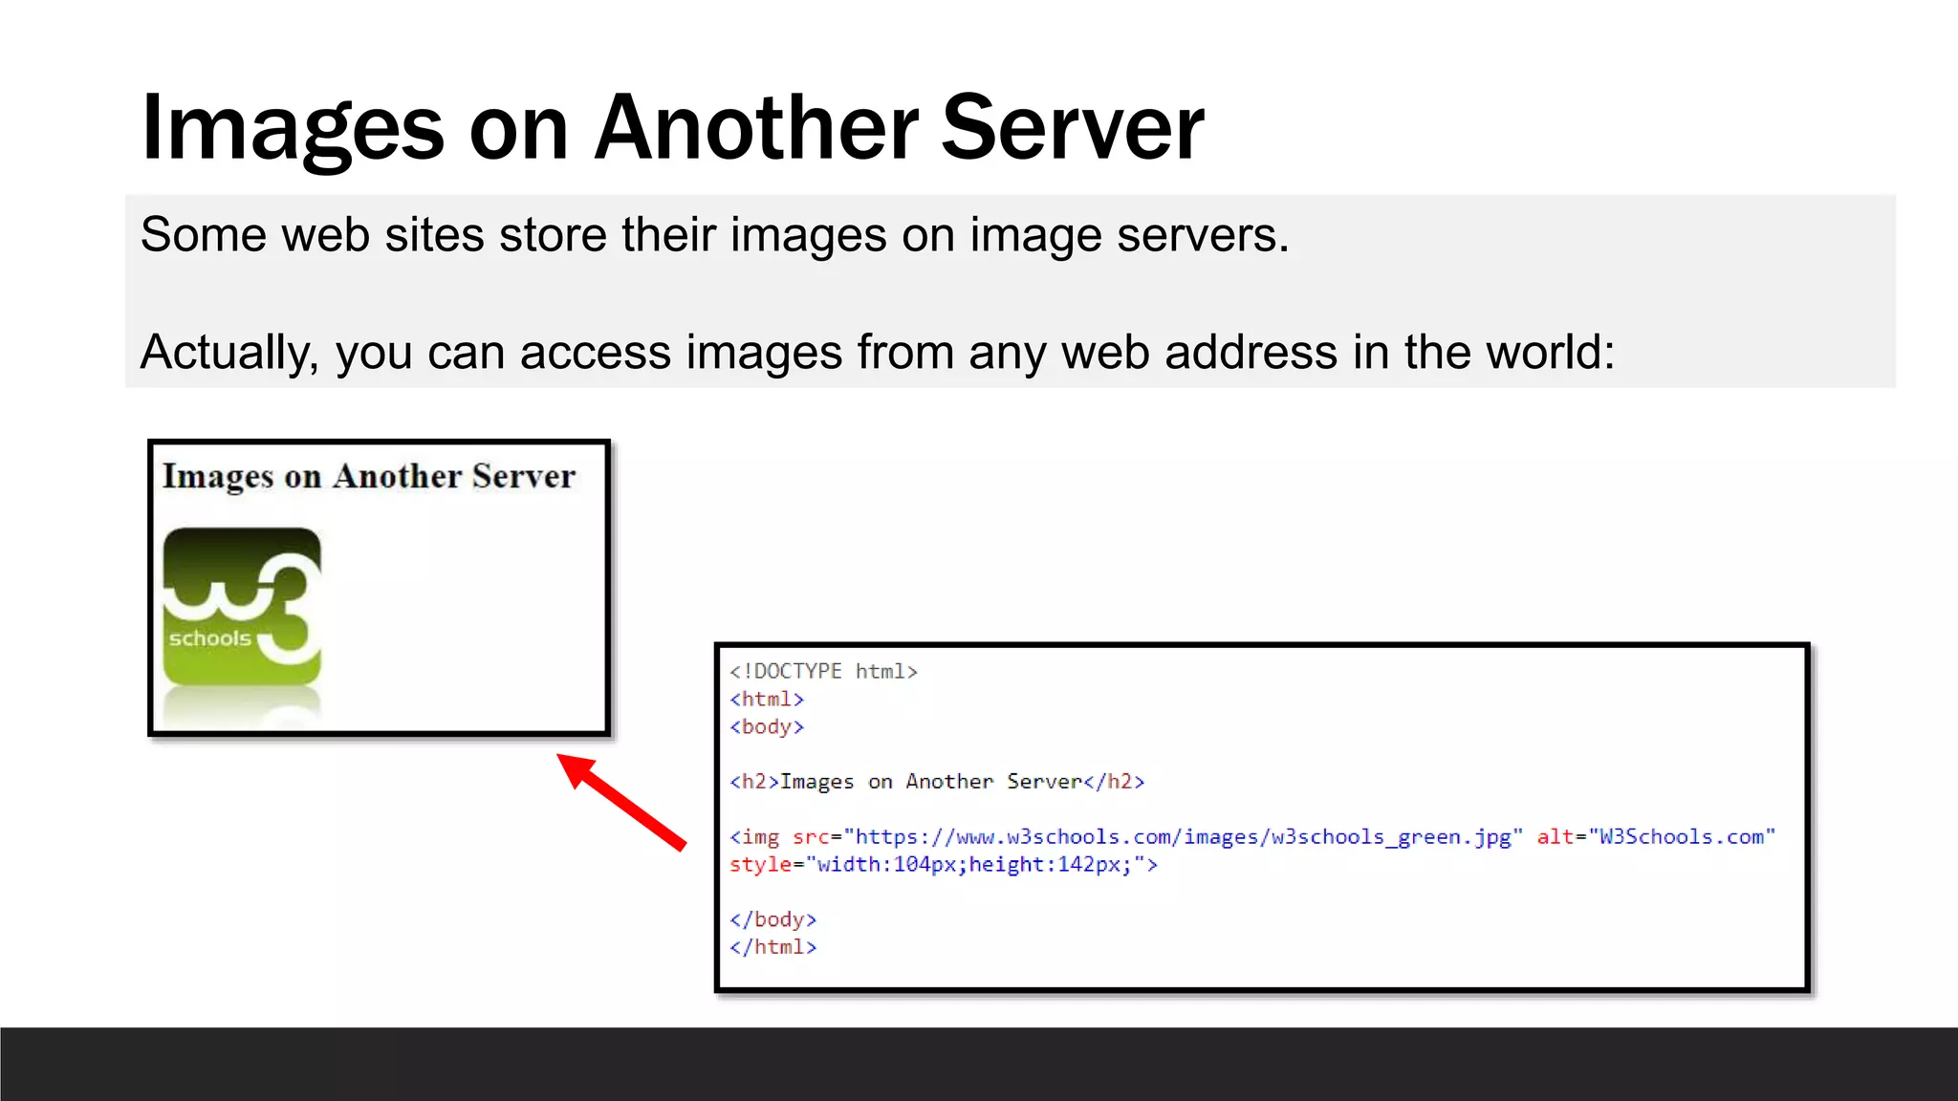Click the closing </html> tag
This screenshot has height=1101, width=1958.
pos(772,947)
